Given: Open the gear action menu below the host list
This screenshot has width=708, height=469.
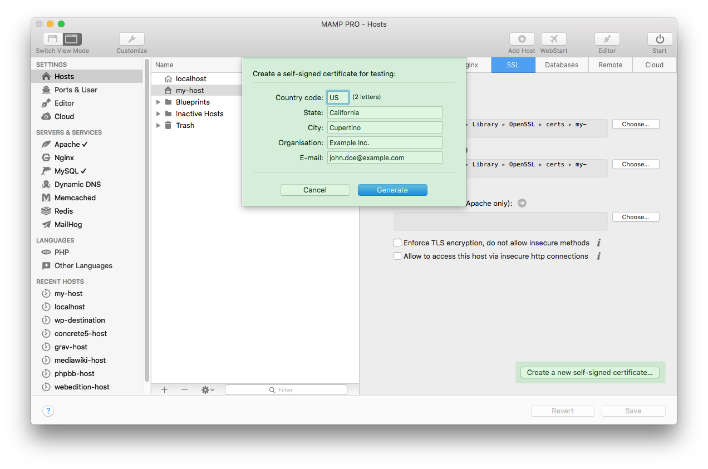Looking at the screenshot, I should (x=206, y=389).
